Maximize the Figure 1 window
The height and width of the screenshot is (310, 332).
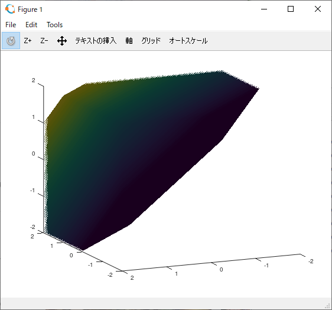tap(291, 9)
